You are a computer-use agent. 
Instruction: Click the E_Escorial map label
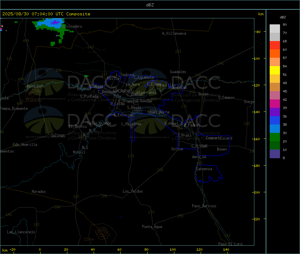point(123,115)
